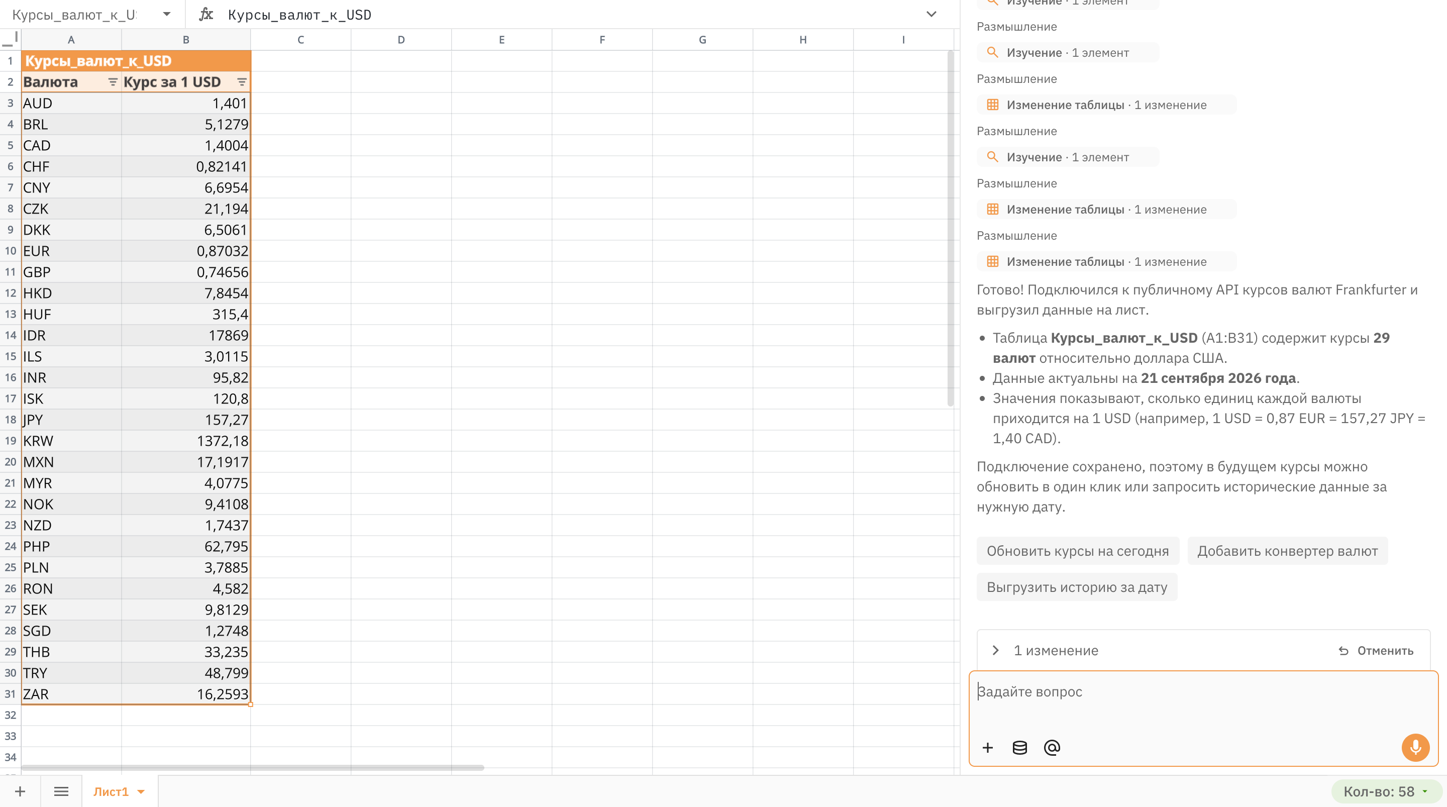Undo change with Отменить button

[x=1376, y=650]
